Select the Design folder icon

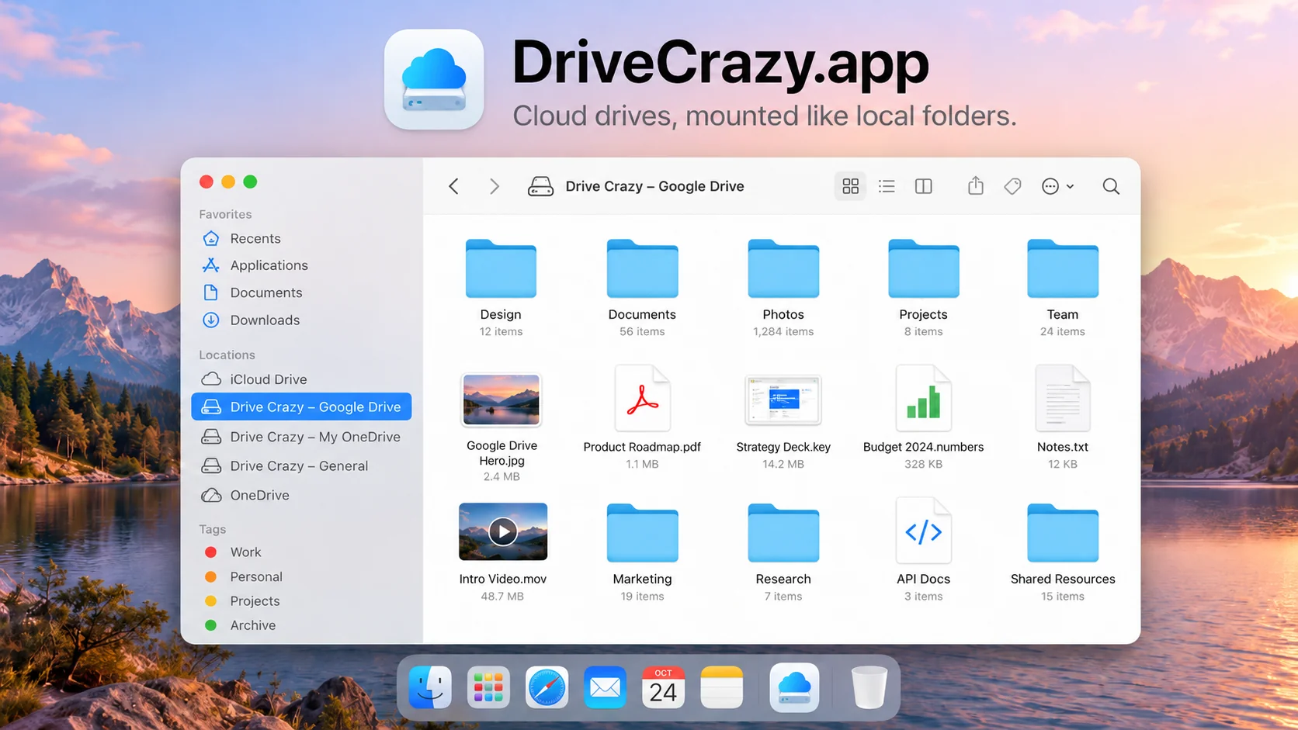pyautogui.click(x=501, y=268)
